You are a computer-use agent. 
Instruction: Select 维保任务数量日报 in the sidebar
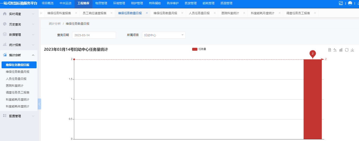(x=19, y=65)
